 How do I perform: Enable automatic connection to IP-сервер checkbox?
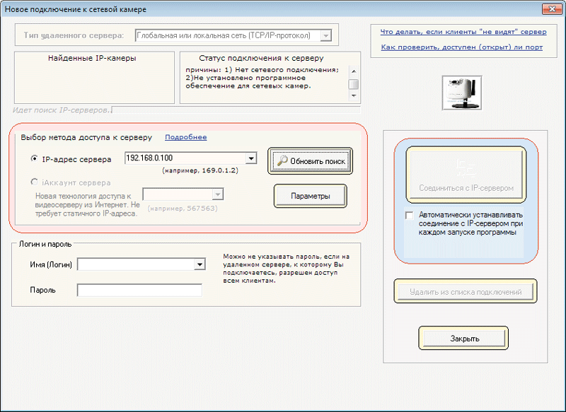coord(410,216)
